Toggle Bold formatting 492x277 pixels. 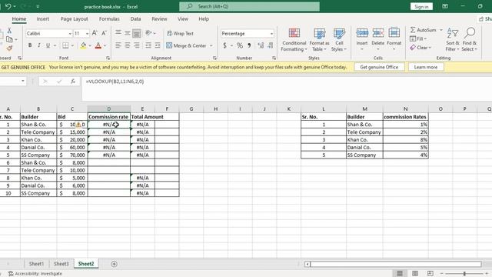pos(30,45)
